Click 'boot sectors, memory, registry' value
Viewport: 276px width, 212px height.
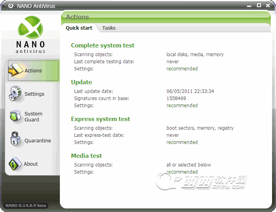(200, 128)
